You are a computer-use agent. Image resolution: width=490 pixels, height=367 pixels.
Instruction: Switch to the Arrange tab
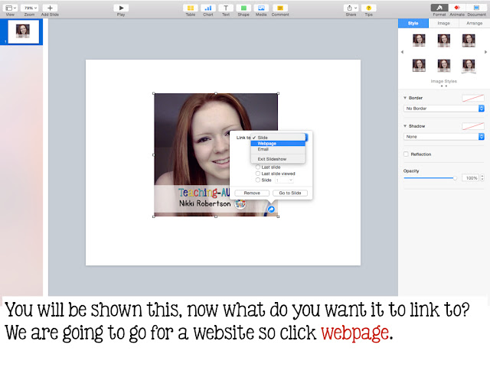click(474, 23)
